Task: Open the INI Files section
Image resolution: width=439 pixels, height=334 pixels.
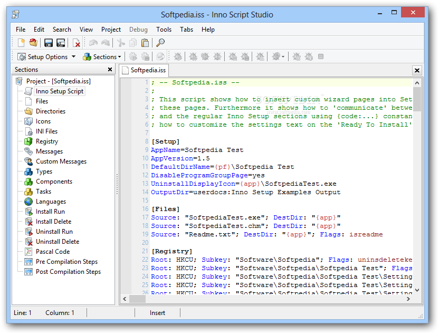Action: tap(47, 131)
